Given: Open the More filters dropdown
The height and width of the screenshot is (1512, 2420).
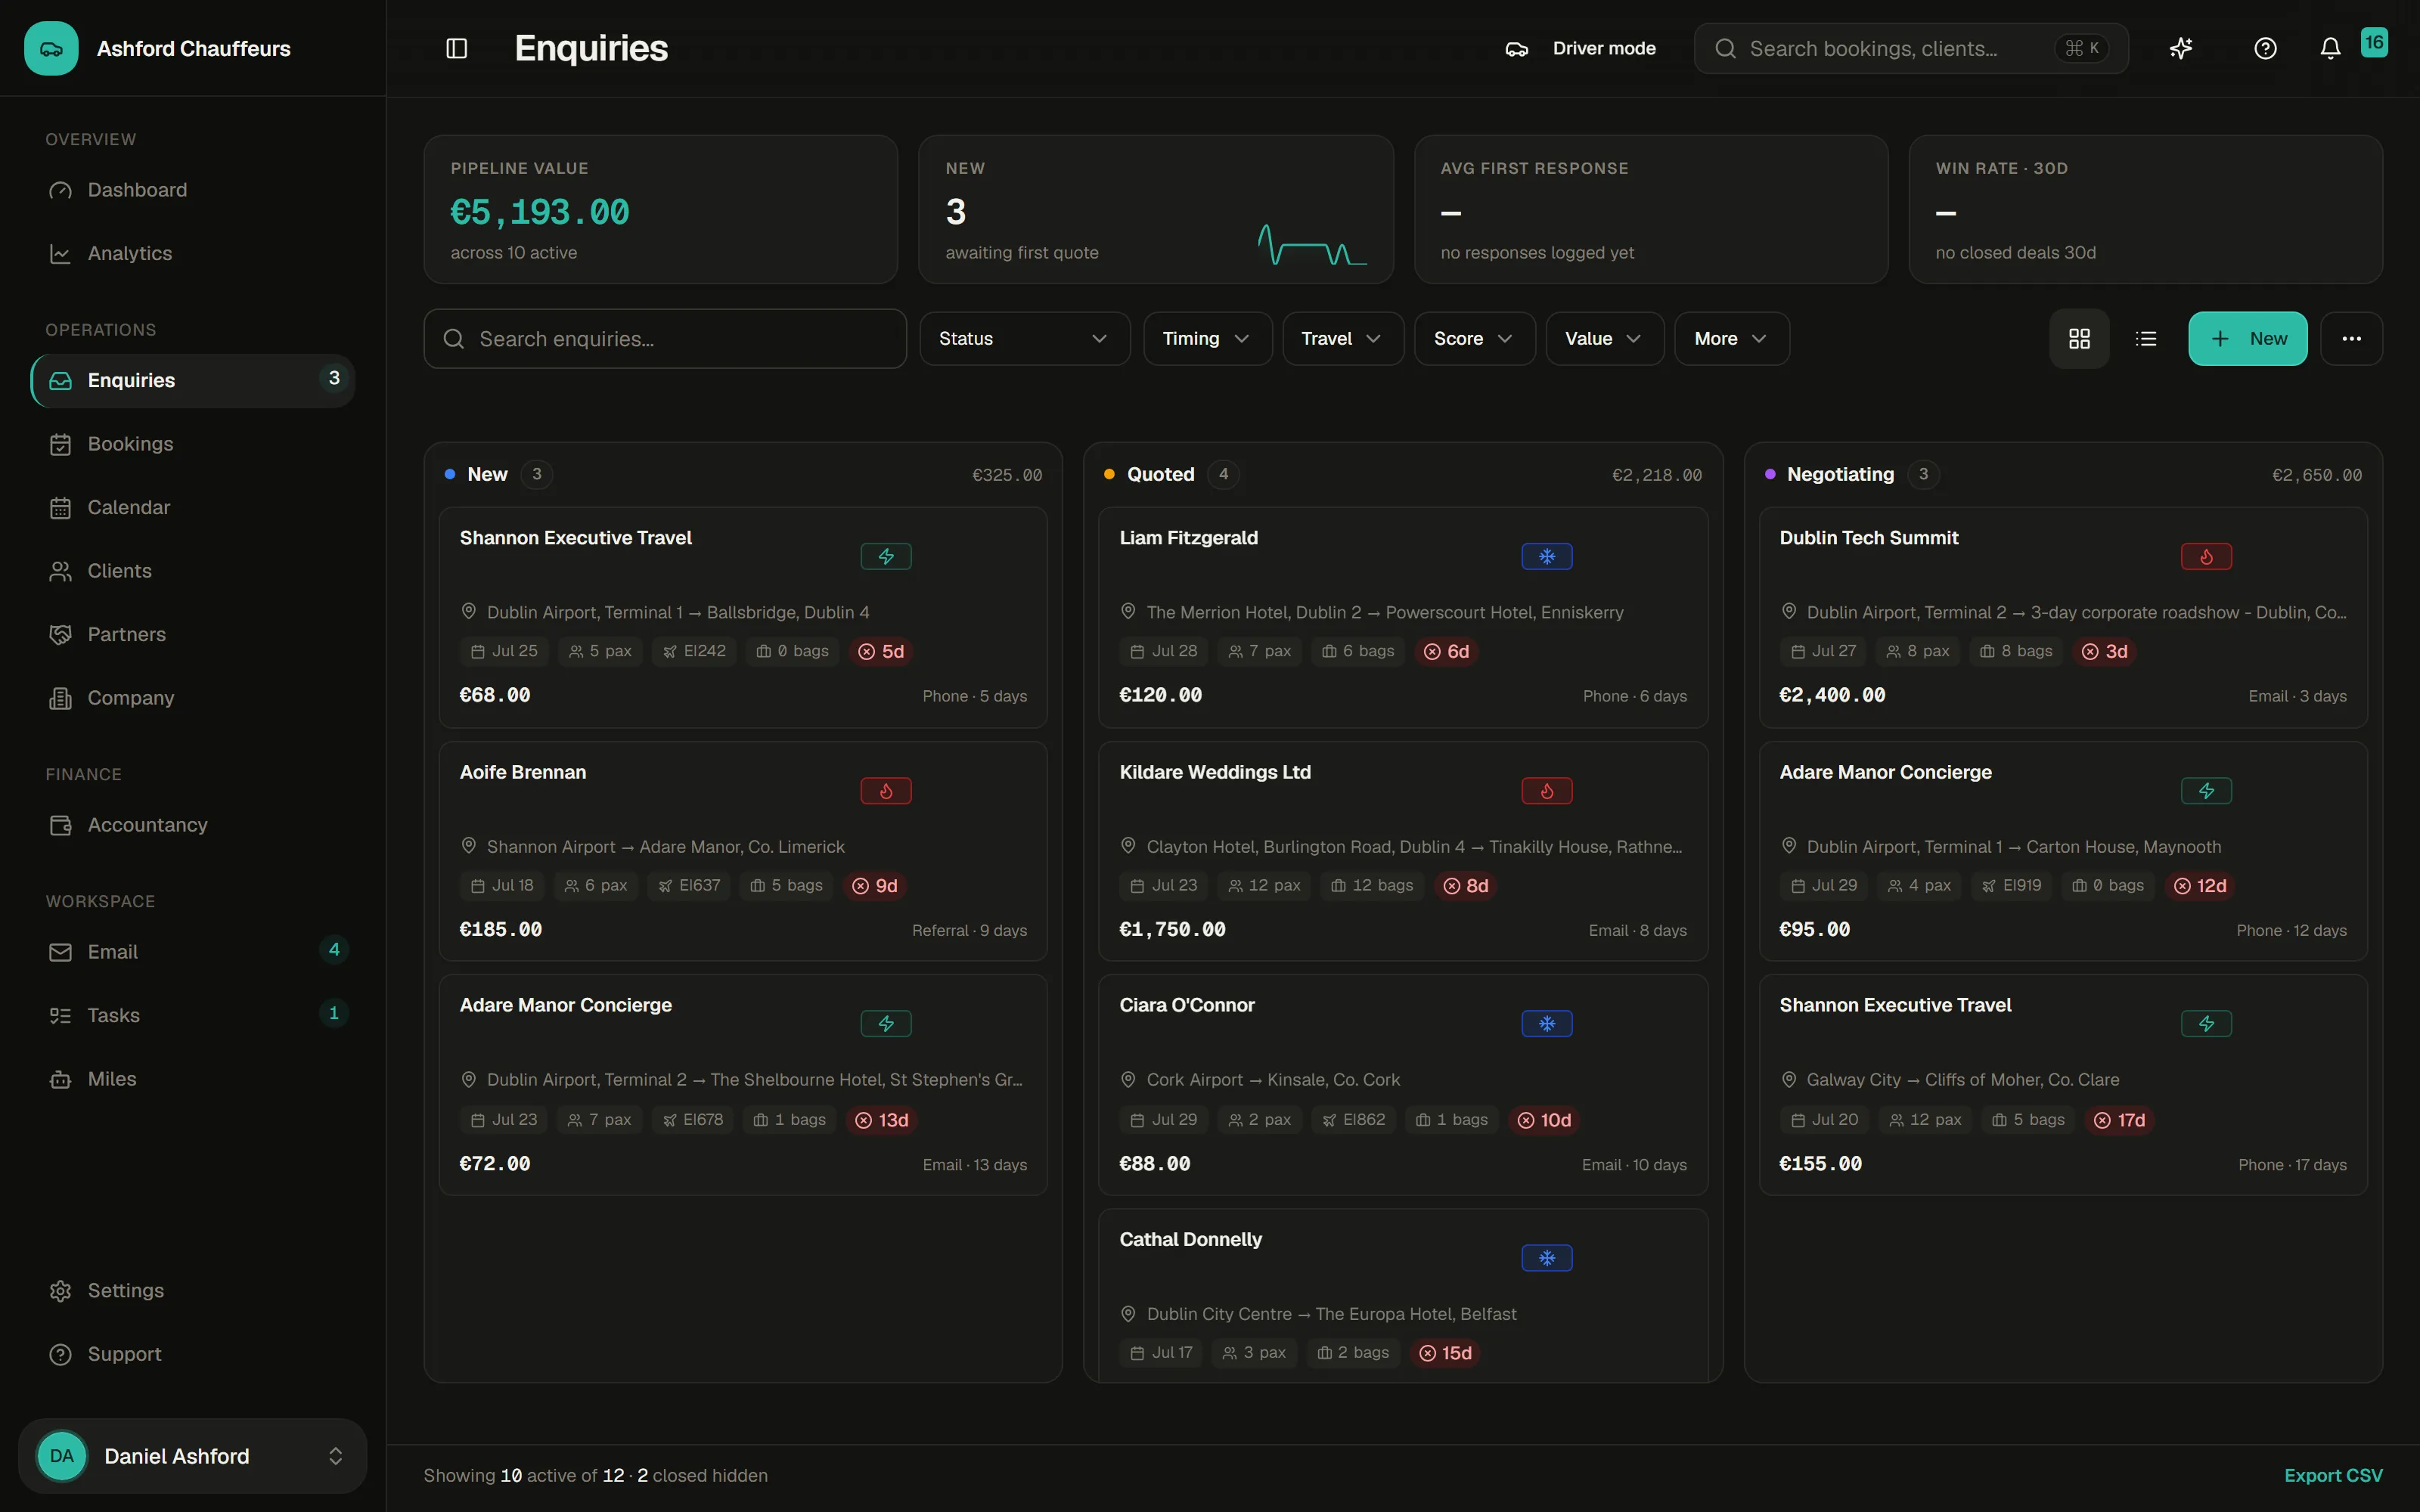Looking at the screenshot, I should click(x=1731, y=339).
